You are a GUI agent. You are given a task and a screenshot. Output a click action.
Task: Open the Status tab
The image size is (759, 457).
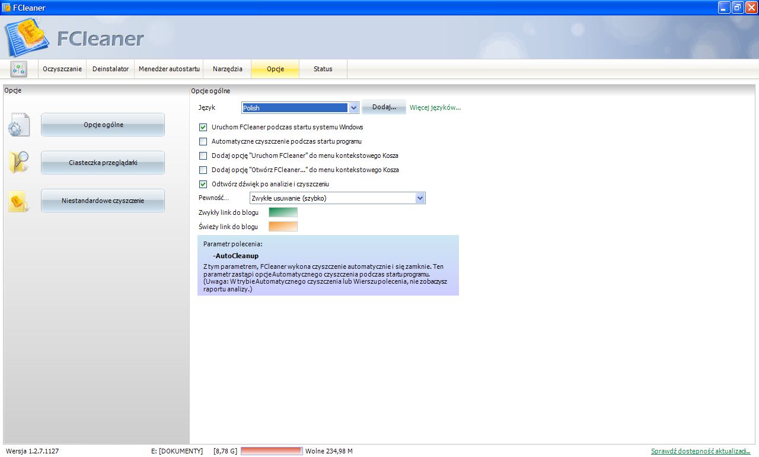323,69
